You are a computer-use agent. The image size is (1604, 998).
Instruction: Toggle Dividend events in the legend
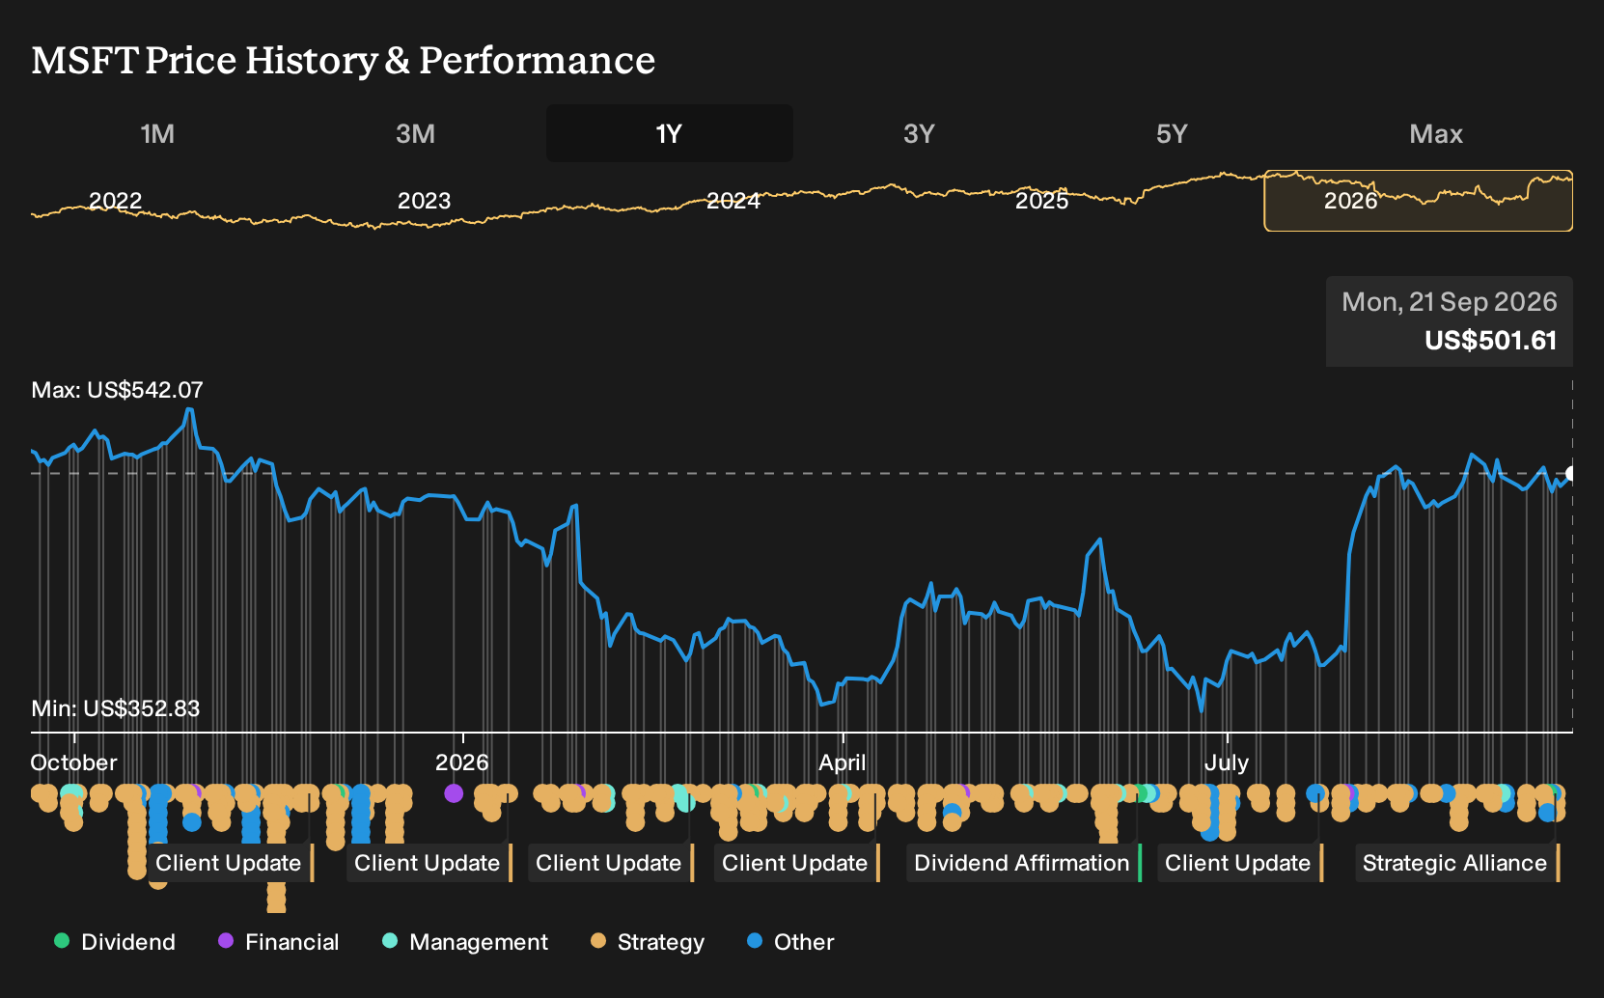click(x=115, y=942)
